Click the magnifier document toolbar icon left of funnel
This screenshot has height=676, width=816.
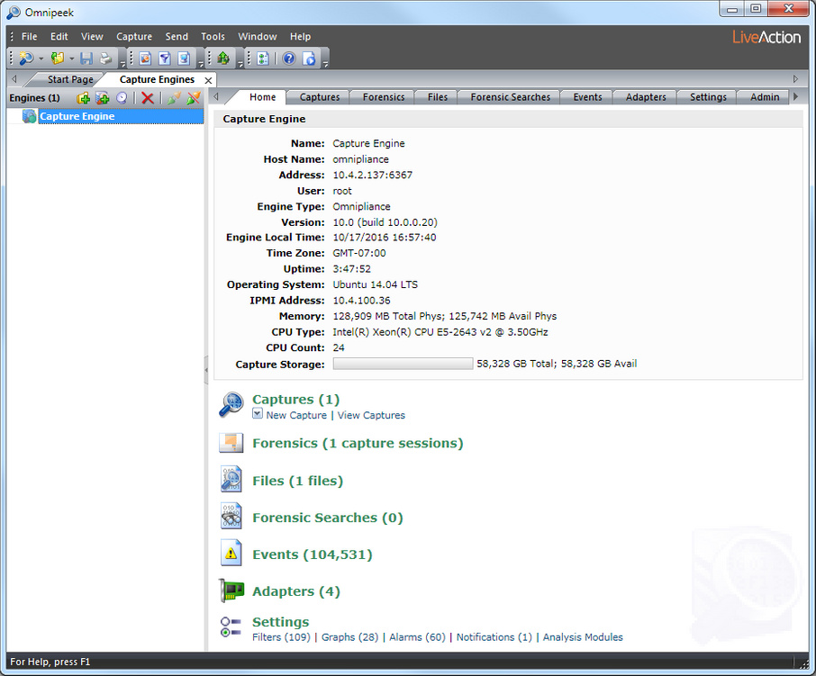145,59
